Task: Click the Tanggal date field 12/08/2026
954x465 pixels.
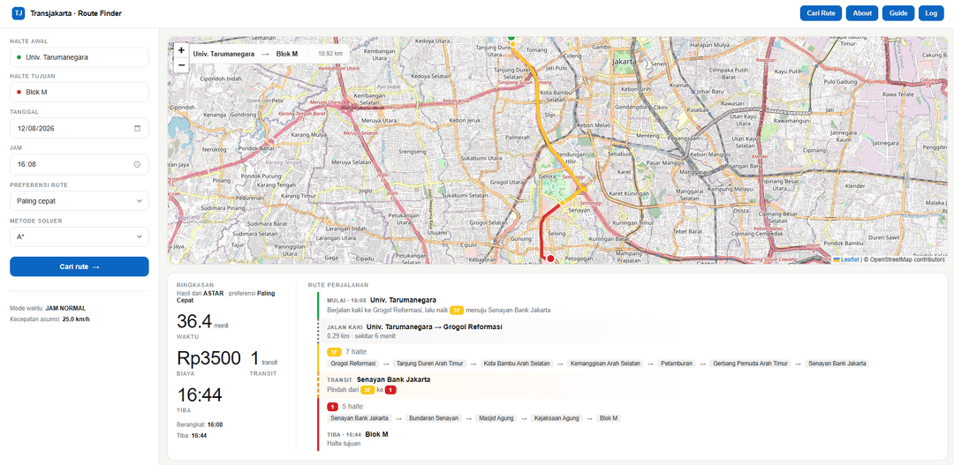Action: [x=79, y=128]
